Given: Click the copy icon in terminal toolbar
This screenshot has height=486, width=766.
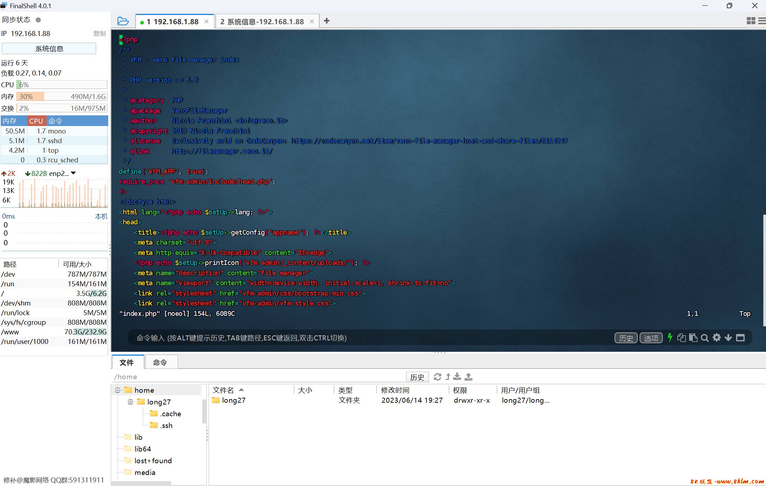Looking at the screenshot, I should click(681, 338).
